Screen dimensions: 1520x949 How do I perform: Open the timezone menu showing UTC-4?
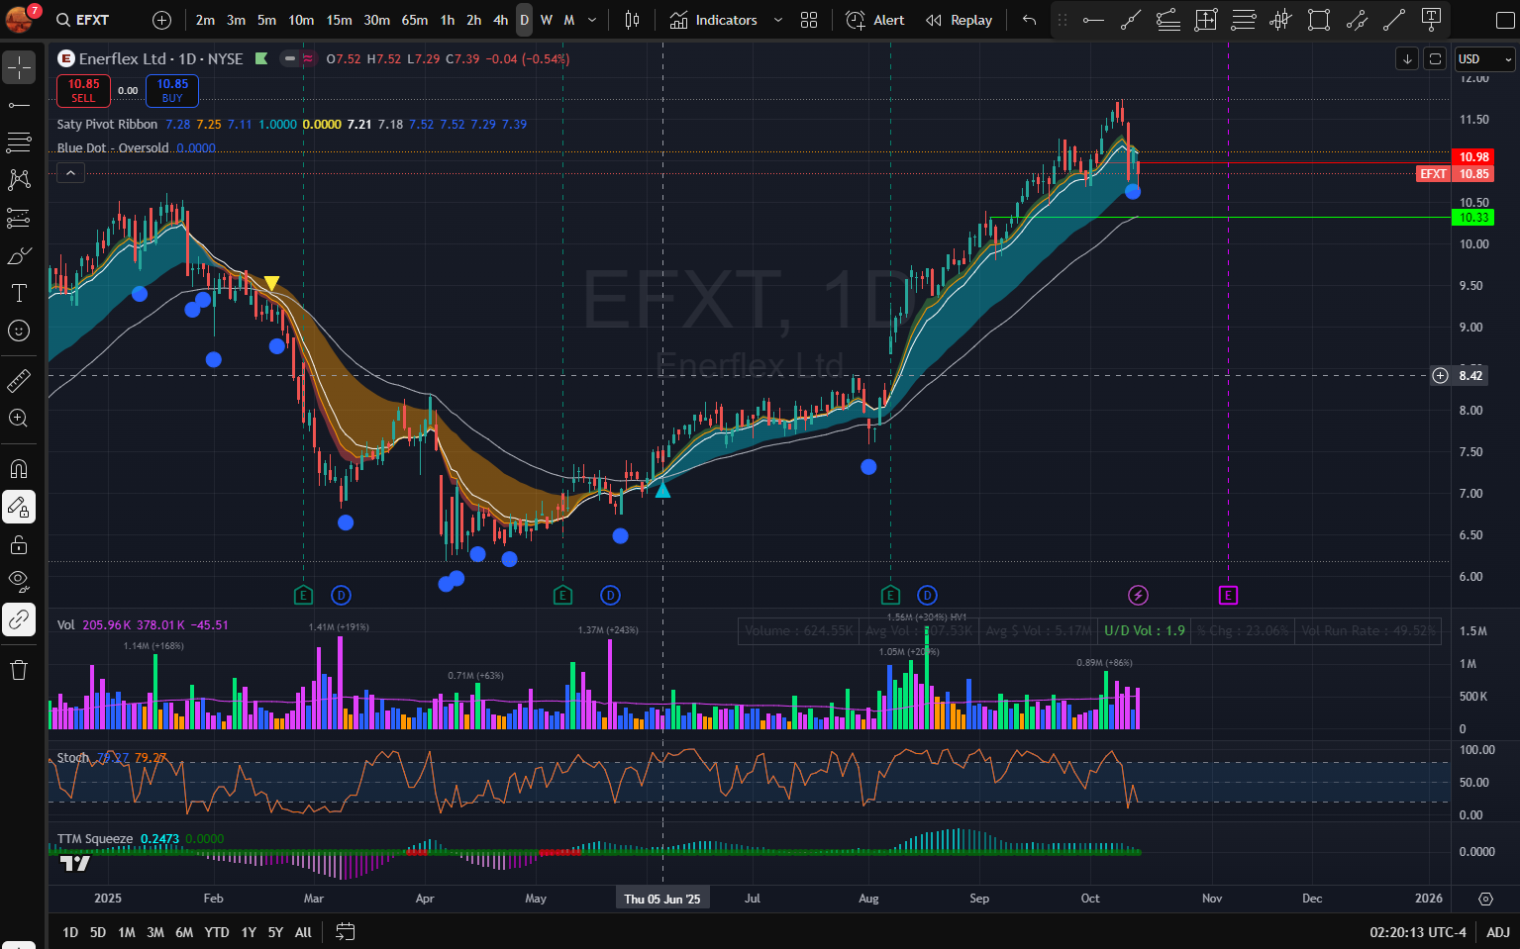point(1418,932)
